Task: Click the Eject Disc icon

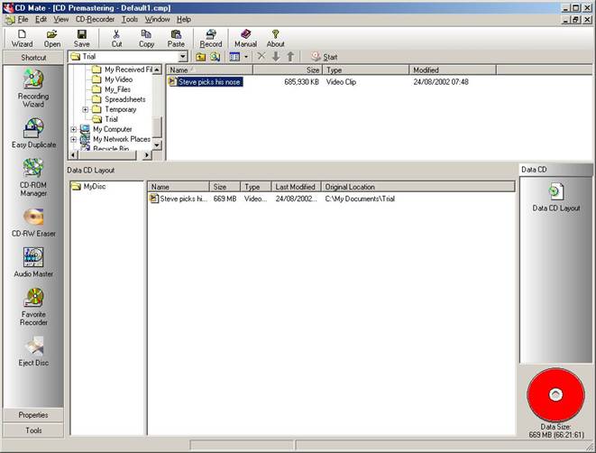Action: [x=33, y=346]
